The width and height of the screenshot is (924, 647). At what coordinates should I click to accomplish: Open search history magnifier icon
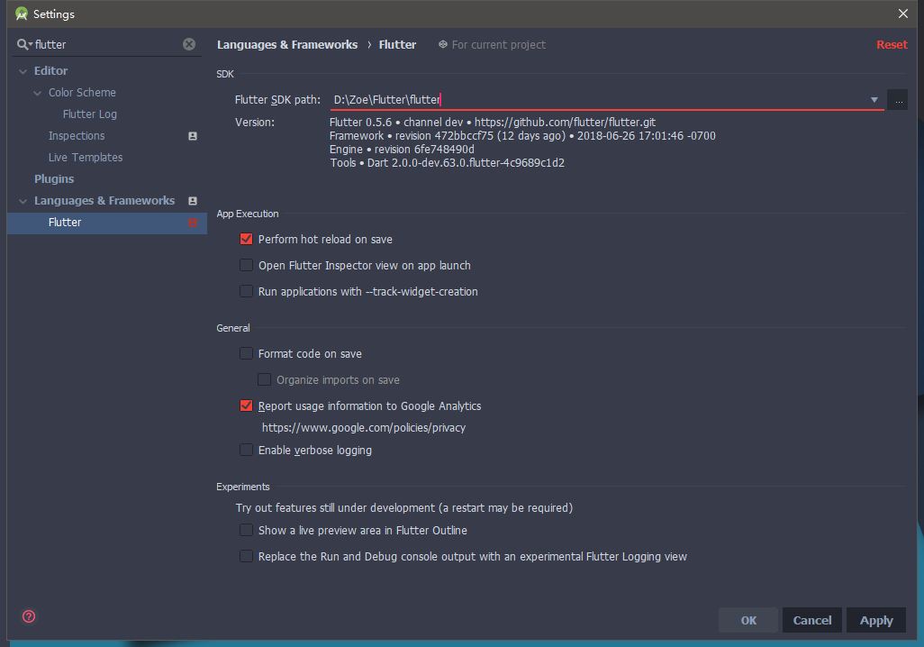[24, 44]
